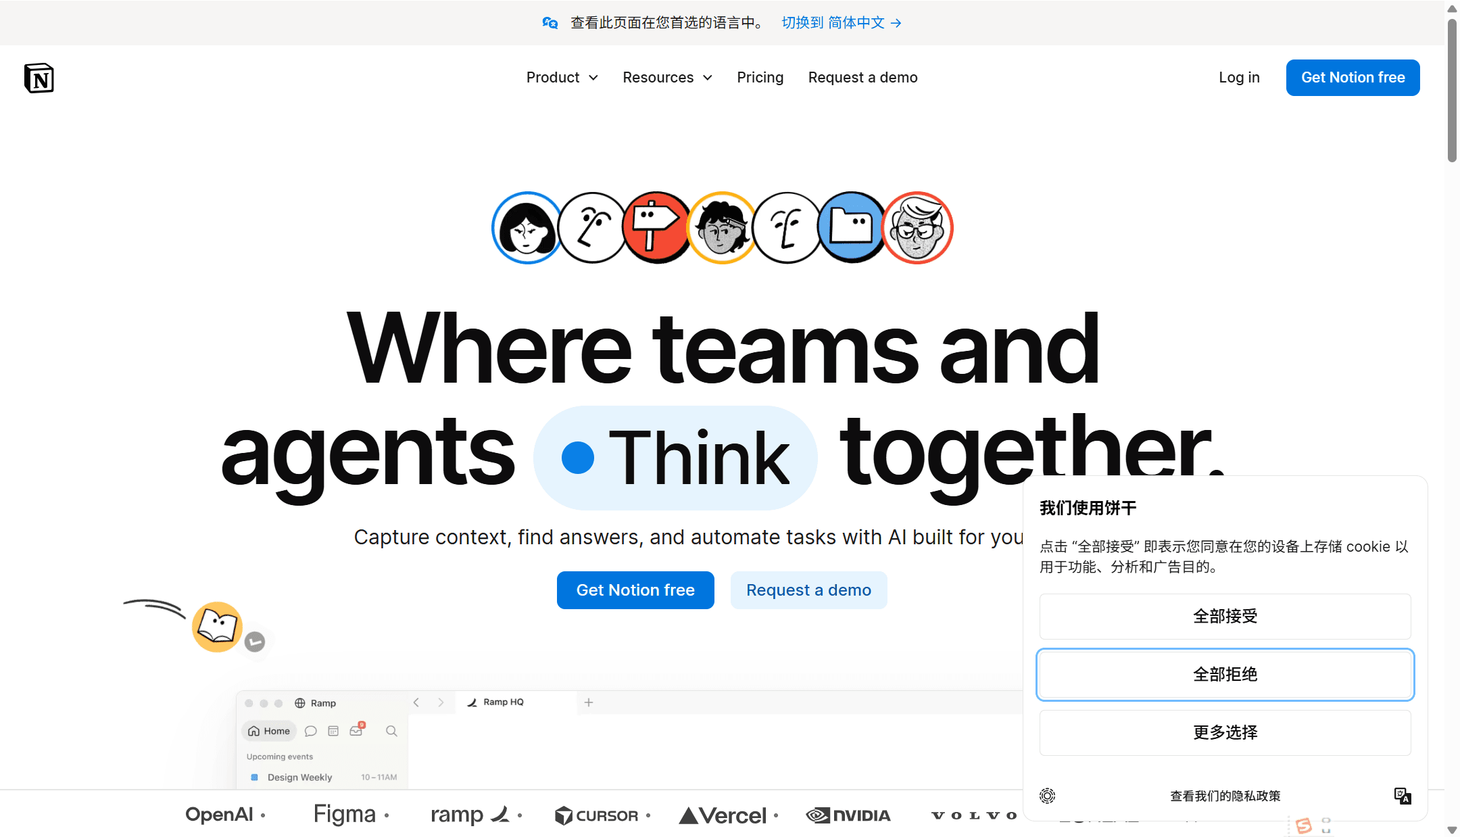The image size is (1460, 837).
Task: Select the black-haired woman avatar with blue ring
Action: (x=527, y=228)
